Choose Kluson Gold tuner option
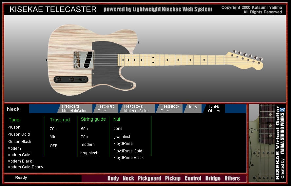This screenshot has height=186, width=291. coord(19,134)
